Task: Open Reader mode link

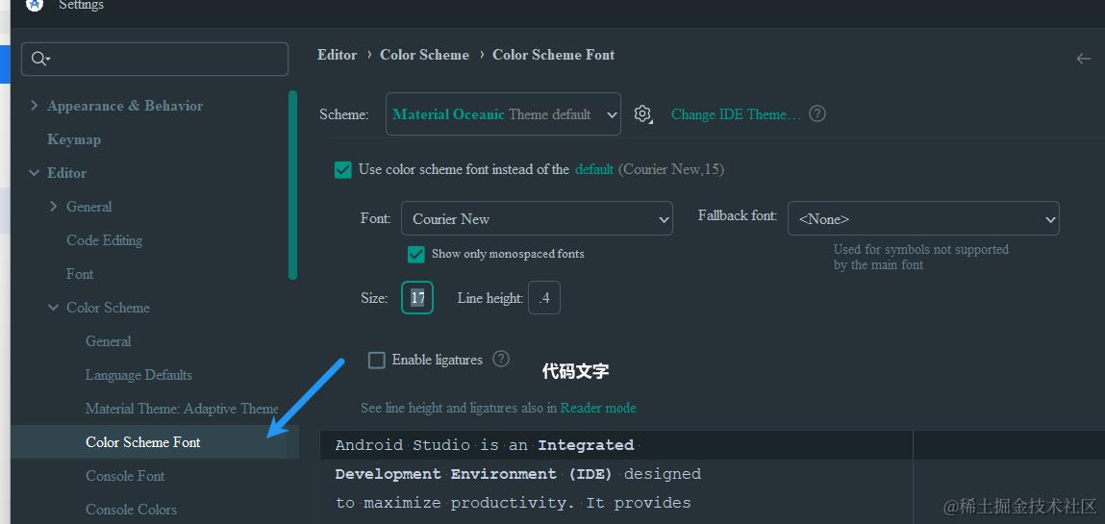Action: (598, 408)
